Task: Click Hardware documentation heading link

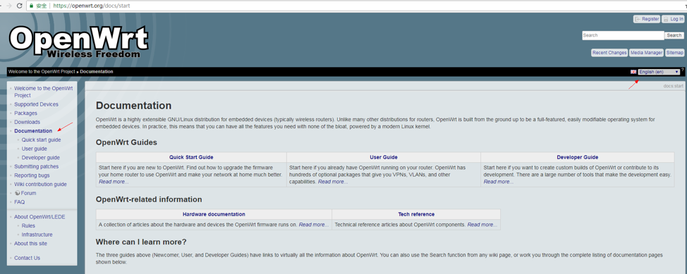Action: click(214, 214)
